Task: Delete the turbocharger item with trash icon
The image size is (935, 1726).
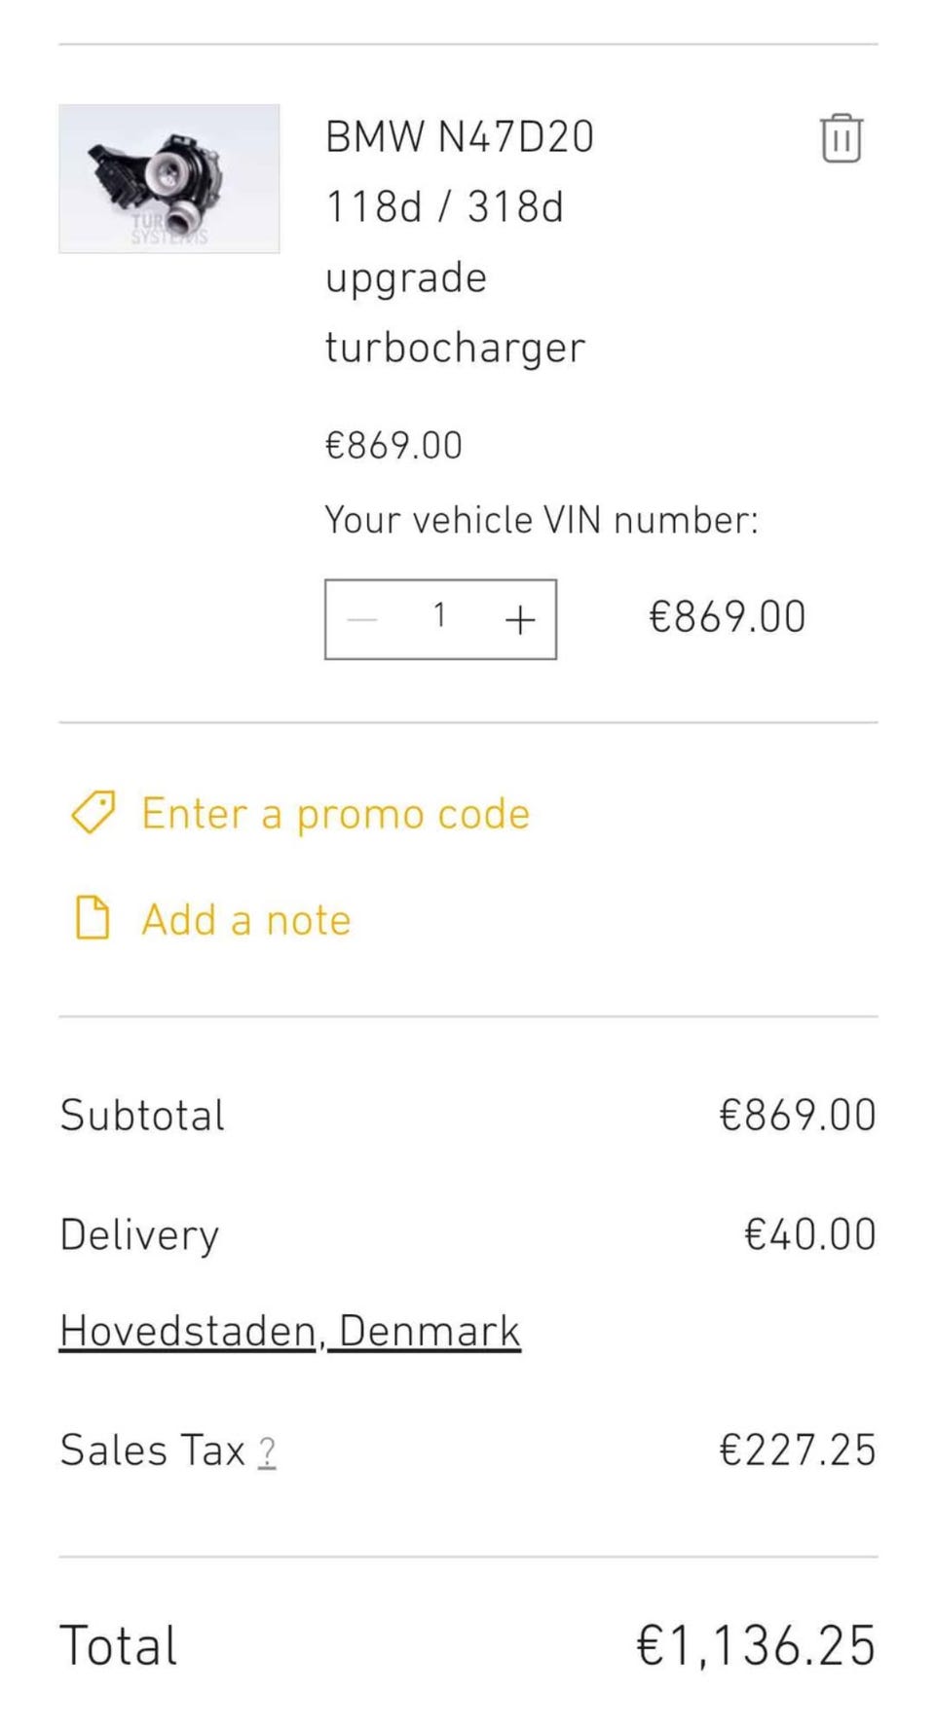Action: 841,138
